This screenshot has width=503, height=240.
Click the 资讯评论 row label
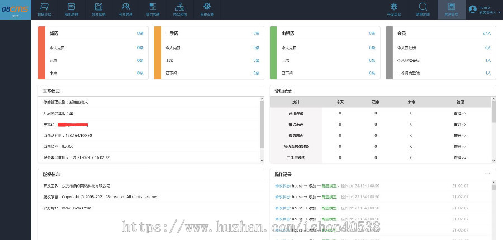pos(296,113)
